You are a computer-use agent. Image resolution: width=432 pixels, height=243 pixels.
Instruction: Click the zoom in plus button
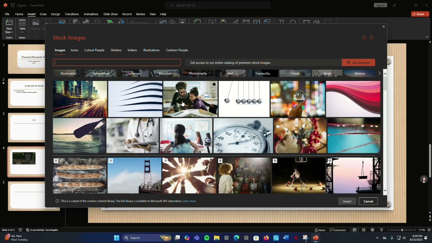(x=415, y=230)
